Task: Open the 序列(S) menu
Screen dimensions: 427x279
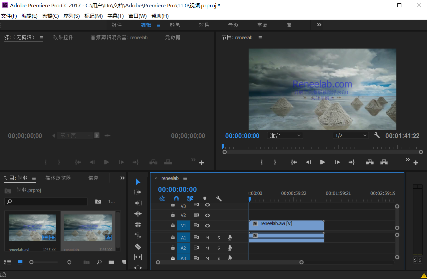Action: click(x=72, y=16)
